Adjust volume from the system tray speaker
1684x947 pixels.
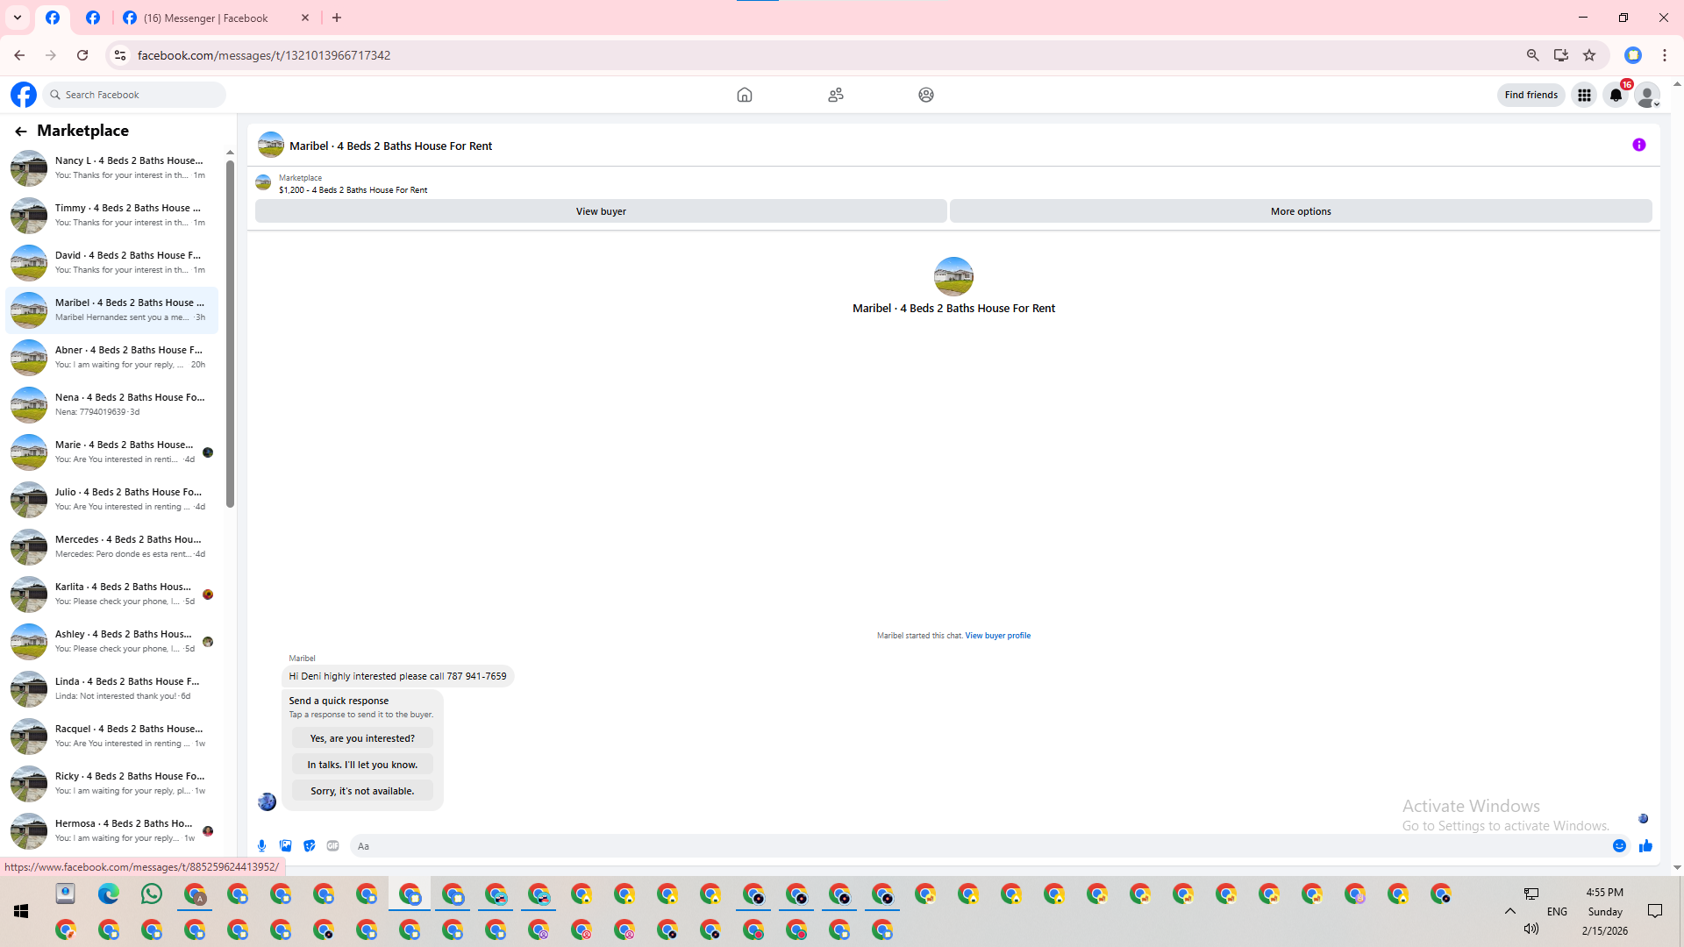[x=1531, y=929]
